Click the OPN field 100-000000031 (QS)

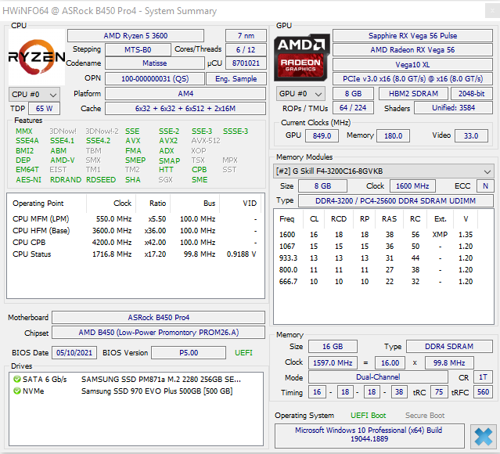point(155,78)
